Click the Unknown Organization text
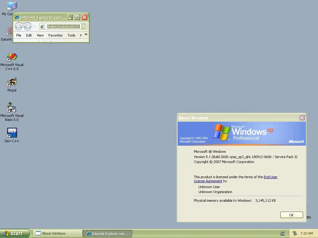 [215, 192]
